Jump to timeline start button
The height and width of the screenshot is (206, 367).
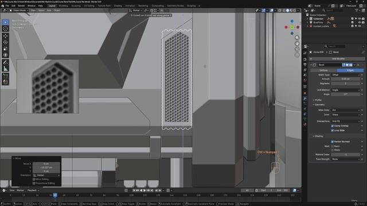point(134,191)
